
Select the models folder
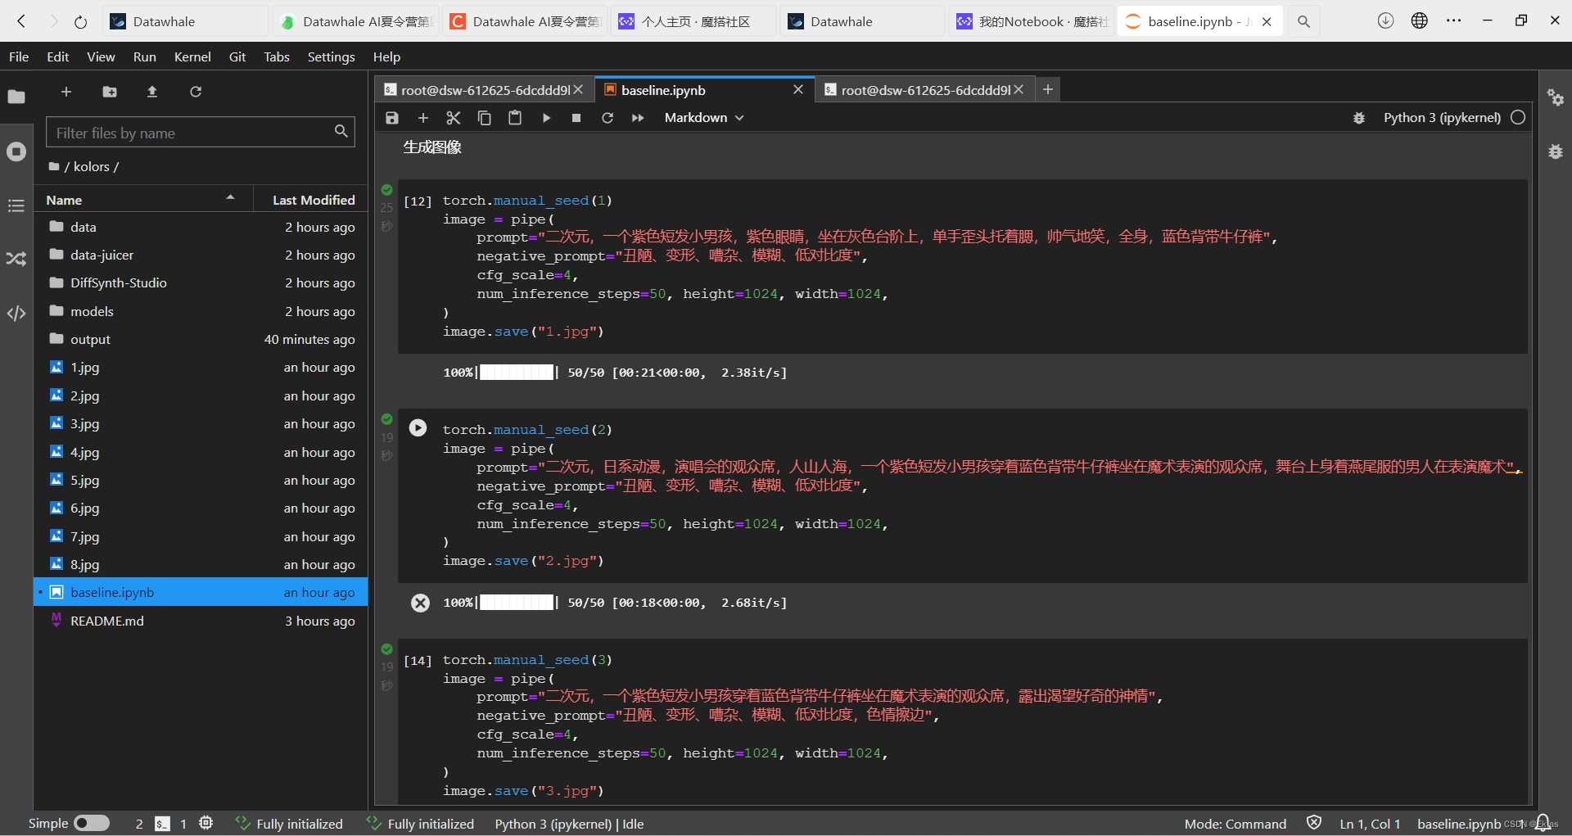pos(201,311)
